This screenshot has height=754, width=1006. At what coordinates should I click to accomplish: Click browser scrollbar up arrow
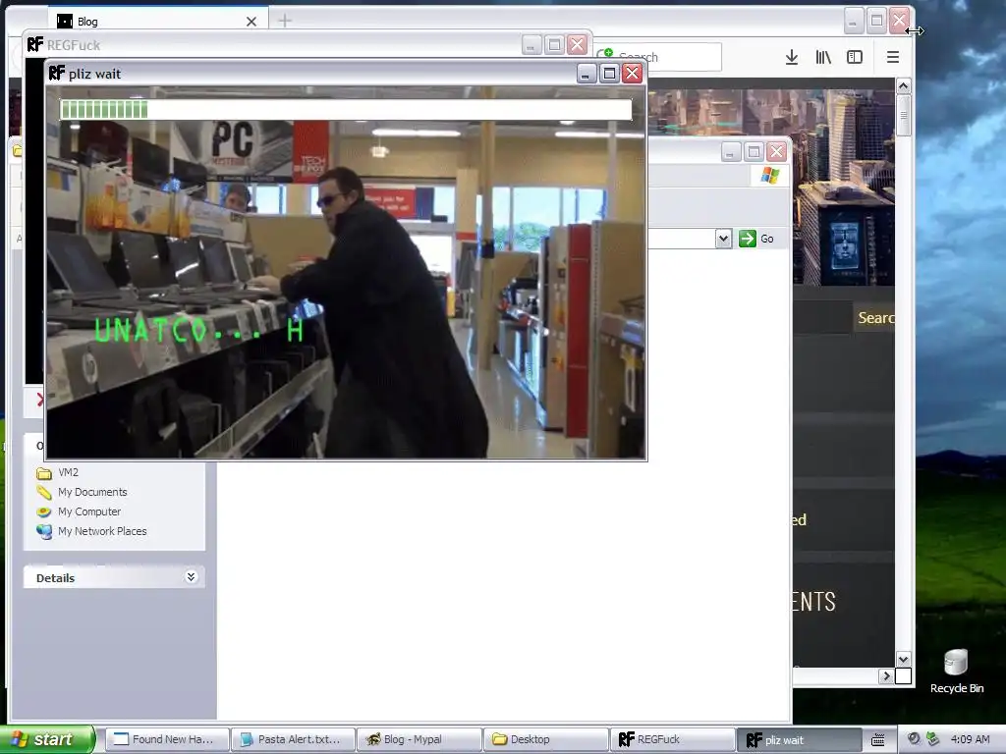coord(904,86)
